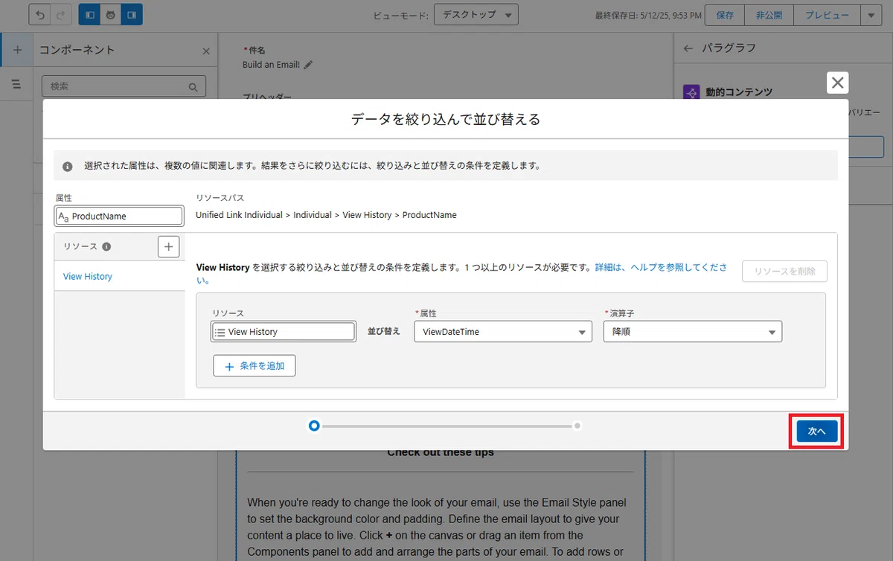Click the info icon next to リソース
This screenshot has height=561, width=893.
click(x=106, y=246)
